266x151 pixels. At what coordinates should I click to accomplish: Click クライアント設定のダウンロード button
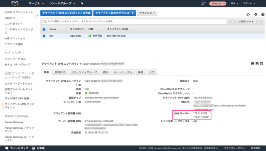(115, 13)
